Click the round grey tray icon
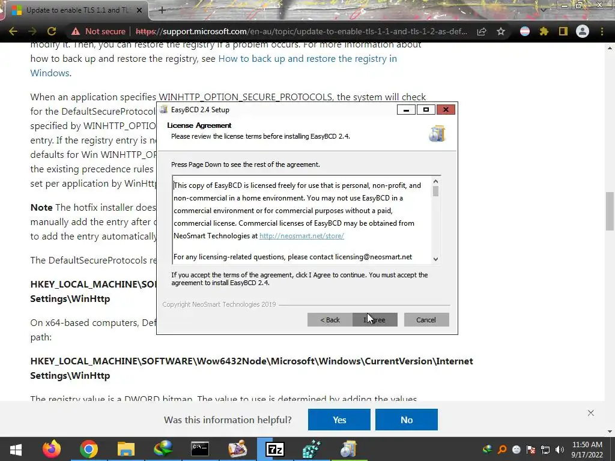This screenshot has height=461, width=615. click(517, 450)
